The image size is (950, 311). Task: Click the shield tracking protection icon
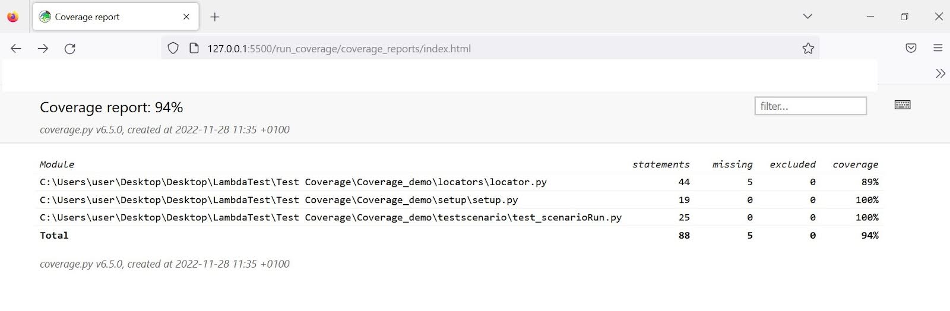click(173, 49)
